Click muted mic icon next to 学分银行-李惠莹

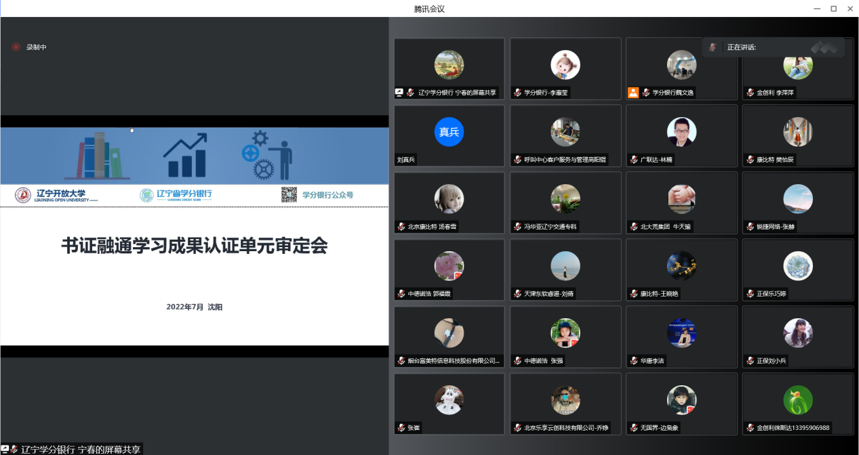(x=517, y=93)
